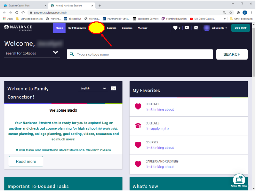Image resolution: width=256 pixels, height=192 pixels.
Task: Click the heart icon beside Colleges I'm thinking about
Action: coord(138,107)
